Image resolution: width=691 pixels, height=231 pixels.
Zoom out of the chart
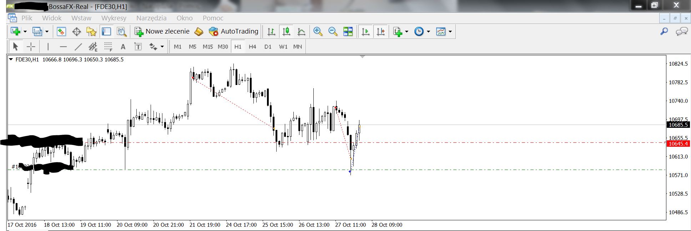click(333, 31)
